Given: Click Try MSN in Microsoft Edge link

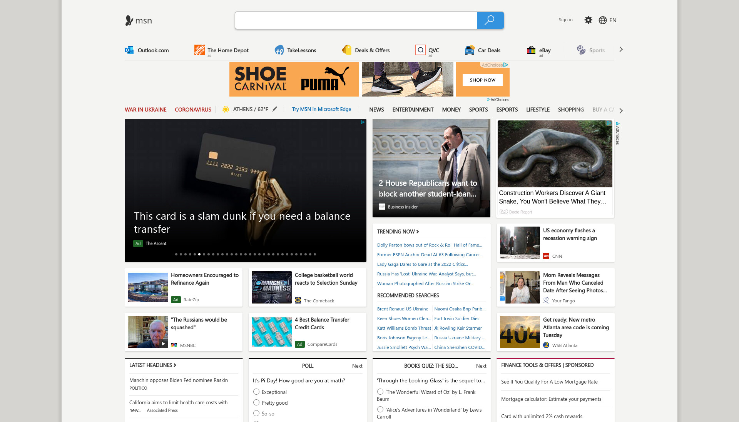Looking at the screenshot, I should pos(321,109).
